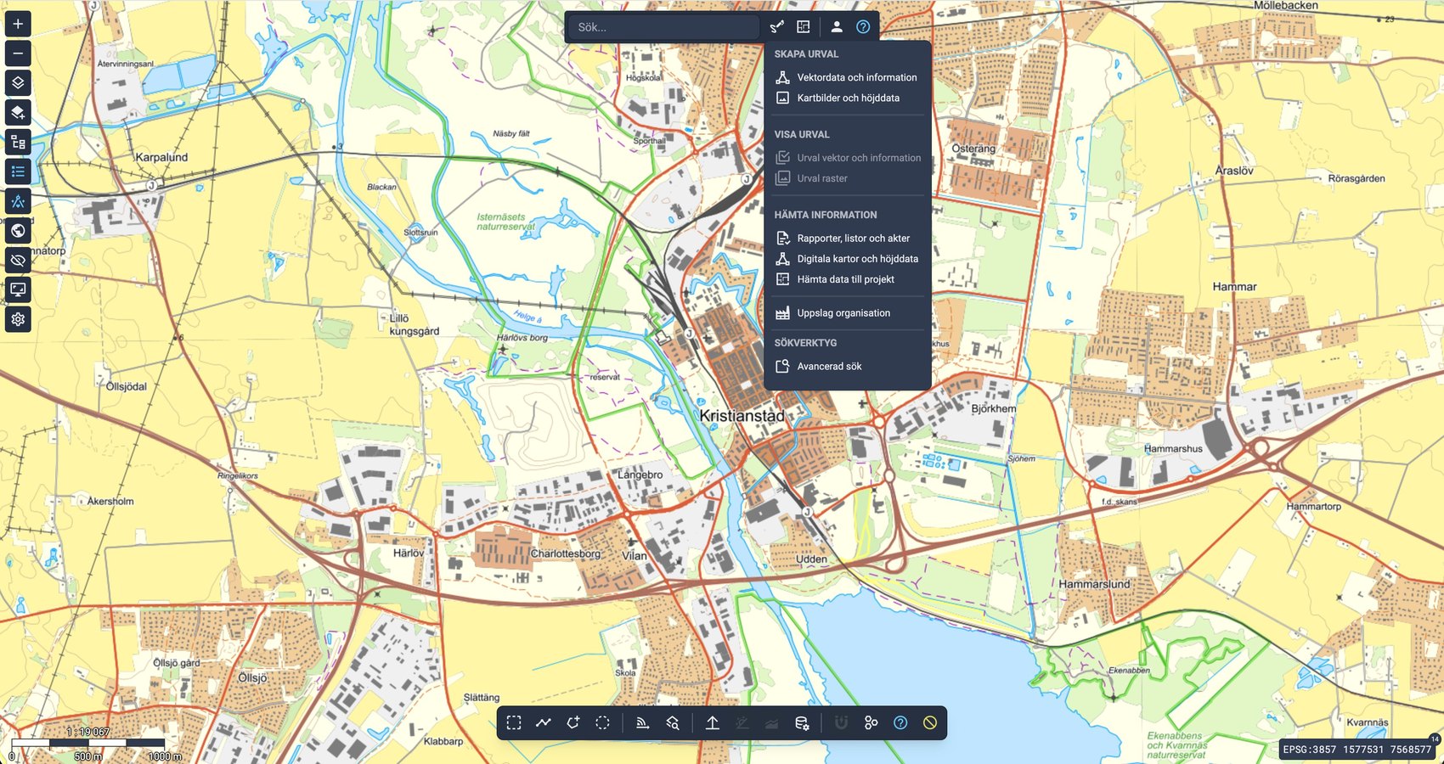Open Urval raster entry

click(847, 178)
